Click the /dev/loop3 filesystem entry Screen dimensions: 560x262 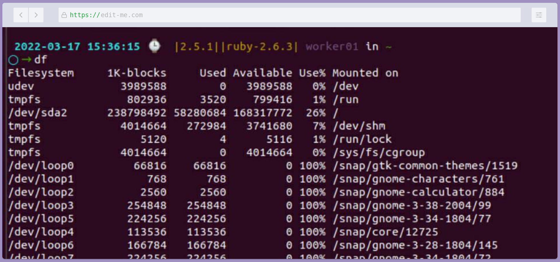(41, 205)
